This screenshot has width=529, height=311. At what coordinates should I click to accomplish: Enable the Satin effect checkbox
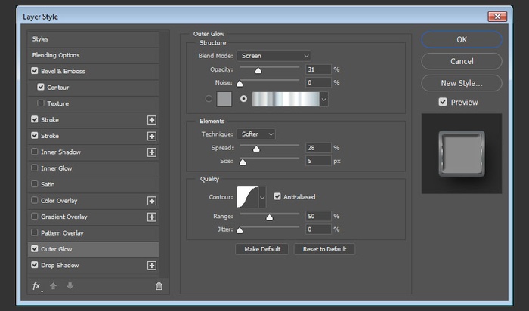pos(36,184)
